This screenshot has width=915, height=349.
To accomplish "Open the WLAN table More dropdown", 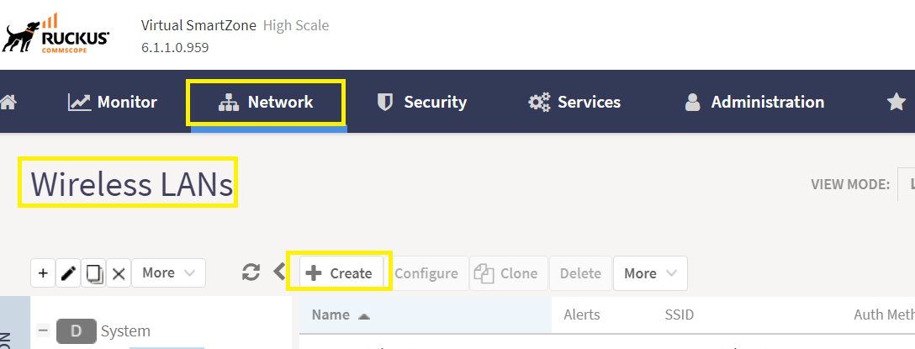I will pyautogui.click(x=650, y=273).
